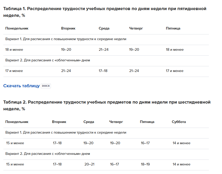Click the 'Пятница' header in Table 1

click(x=173, y=28)
